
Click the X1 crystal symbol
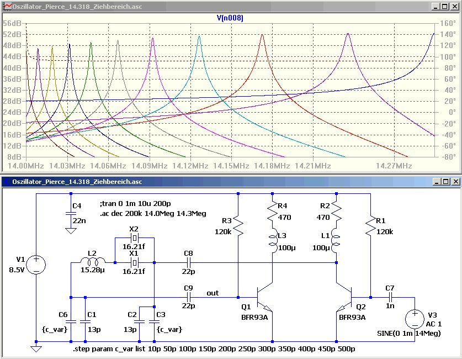point(134,263)
